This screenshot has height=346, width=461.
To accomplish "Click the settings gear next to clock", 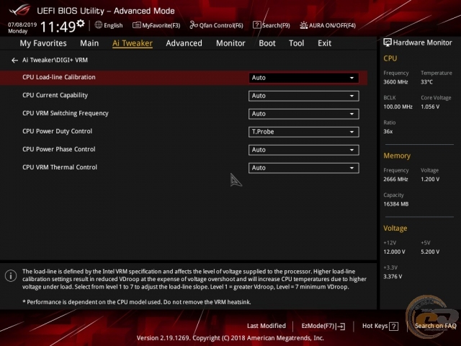I will pyautogui.click(x=81, y=23).
